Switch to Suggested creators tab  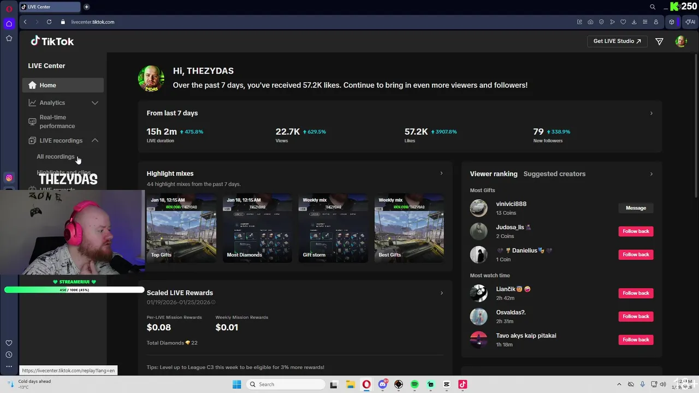(554, 174)
